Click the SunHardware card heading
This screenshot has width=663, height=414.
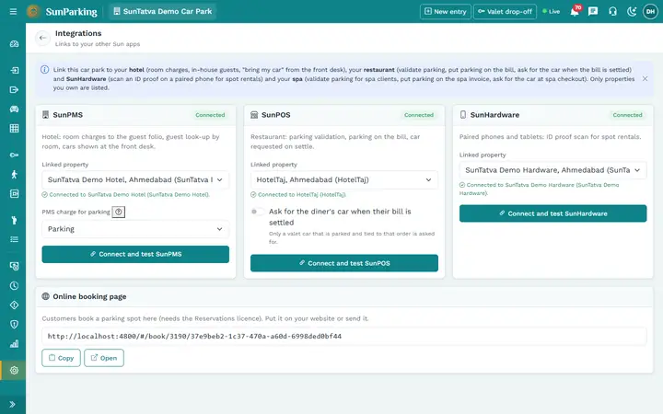click(x=494, y=115)
